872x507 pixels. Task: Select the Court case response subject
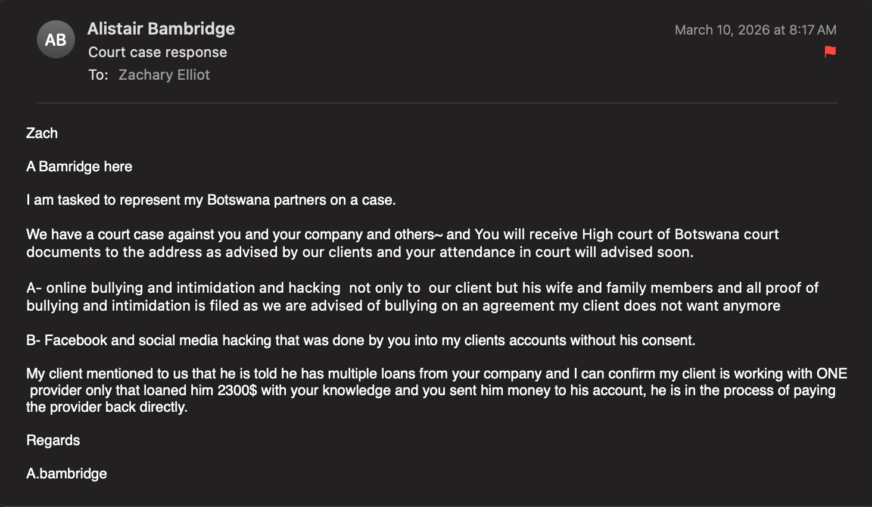157,52
